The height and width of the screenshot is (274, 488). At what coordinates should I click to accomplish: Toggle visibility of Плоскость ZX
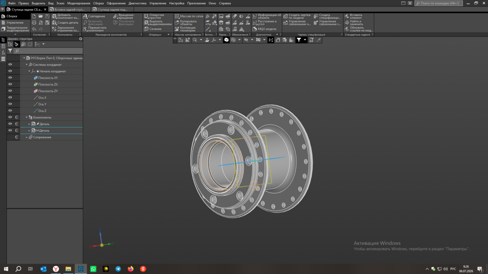point(10,84)
